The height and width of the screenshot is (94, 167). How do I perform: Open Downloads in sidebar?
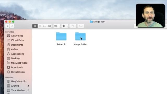17,67
